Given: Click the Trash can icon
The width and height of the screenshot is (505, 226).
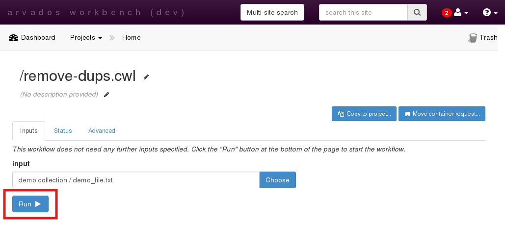Looking at the screenshot, I should (473, 38).
